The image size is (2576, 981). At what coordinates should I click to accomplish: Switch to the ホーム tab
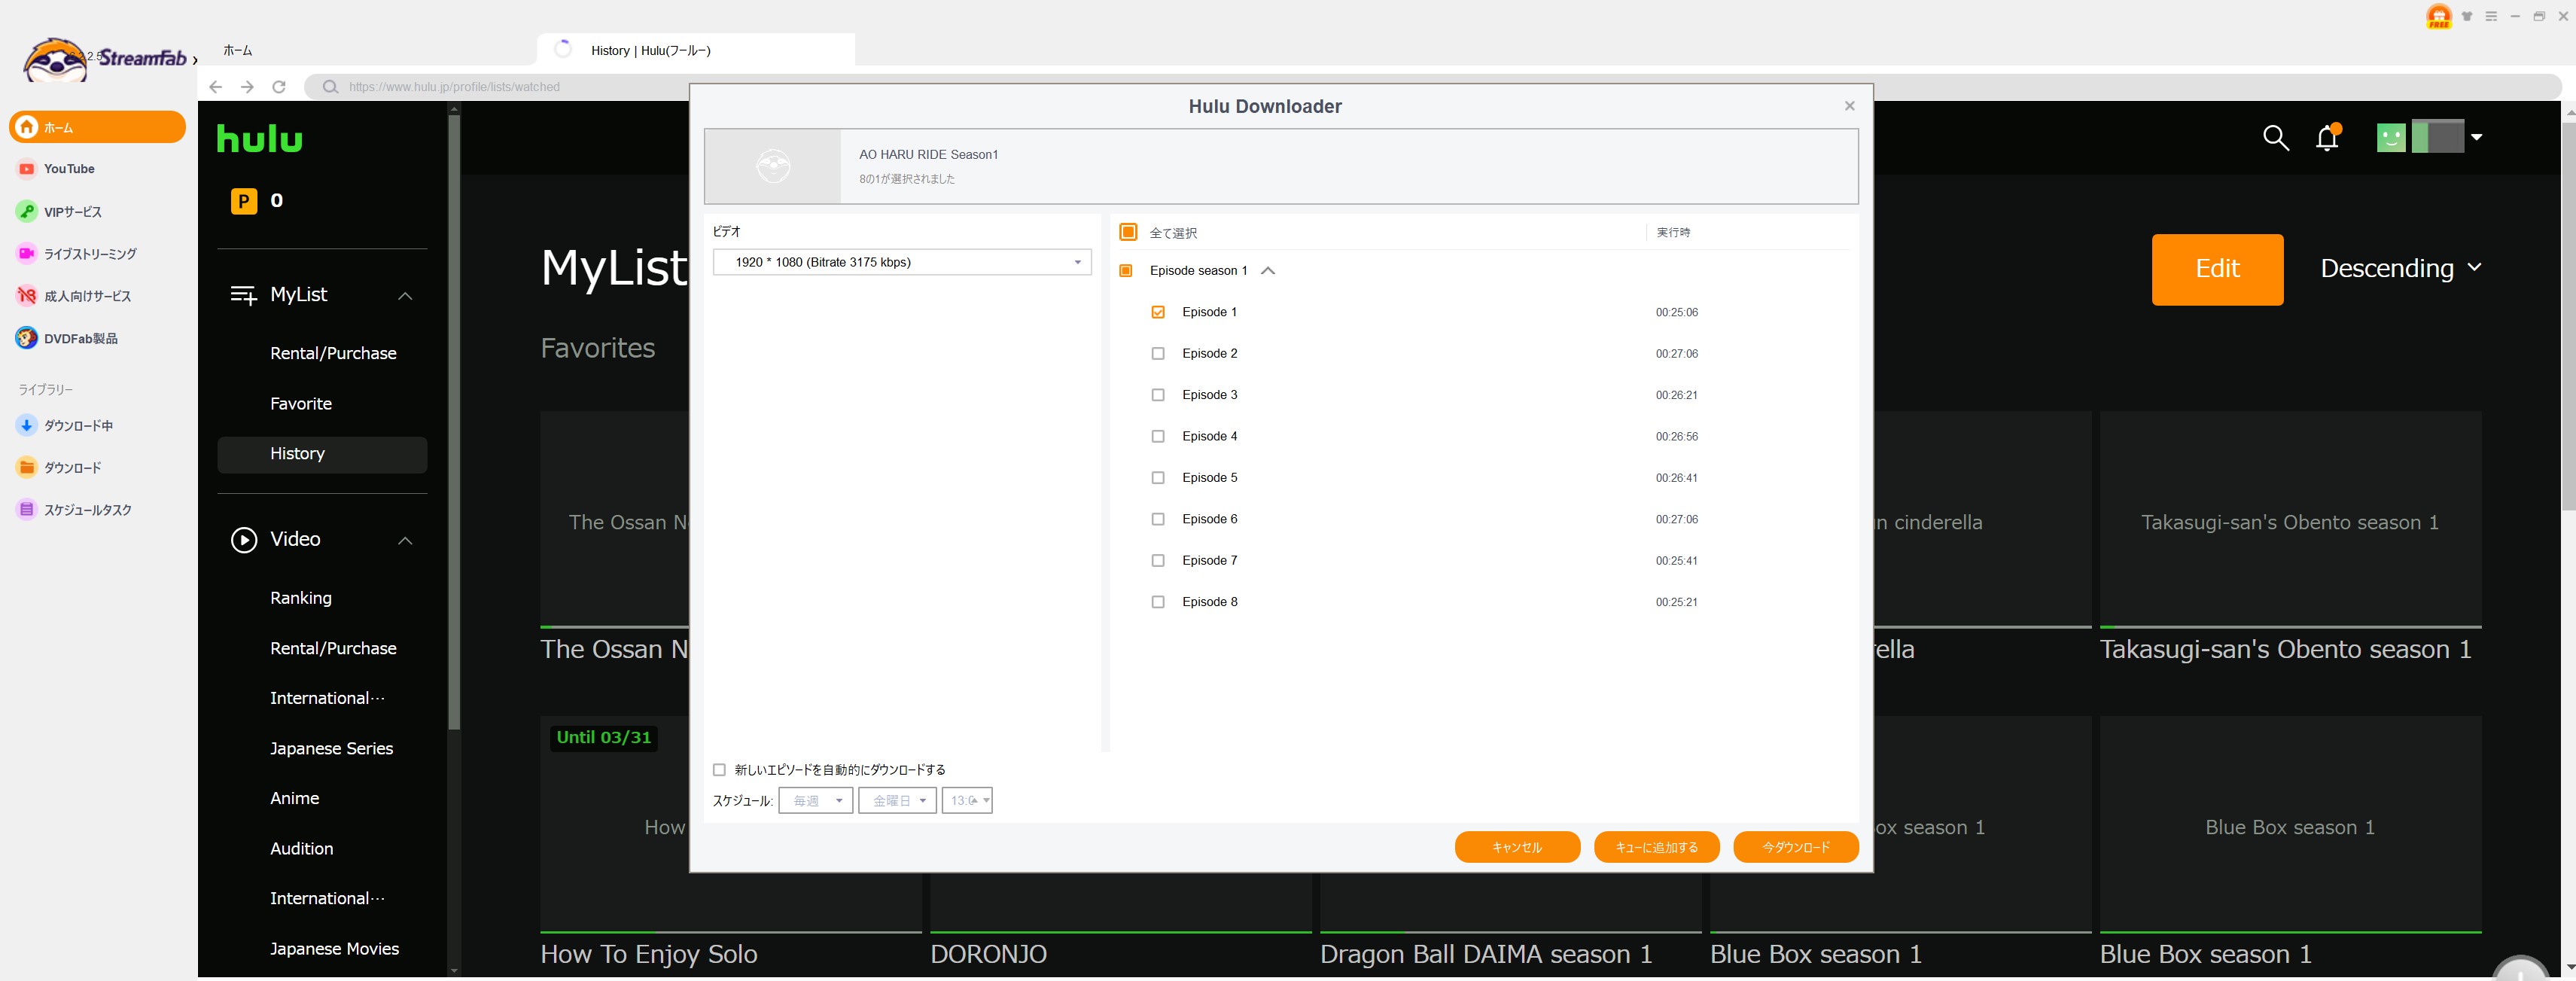(x=237, y=50)
